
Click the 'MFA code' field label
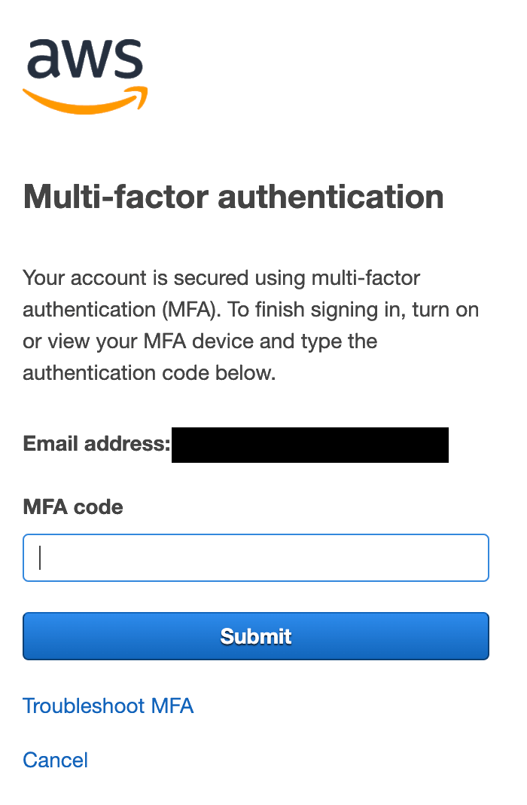tap(73, 507)
